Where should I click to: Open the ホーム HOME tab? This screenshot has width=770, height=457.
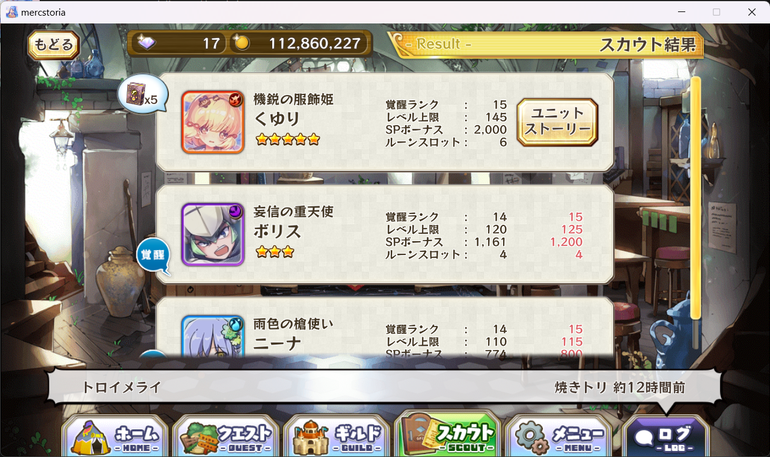click(x=115, y=435)
